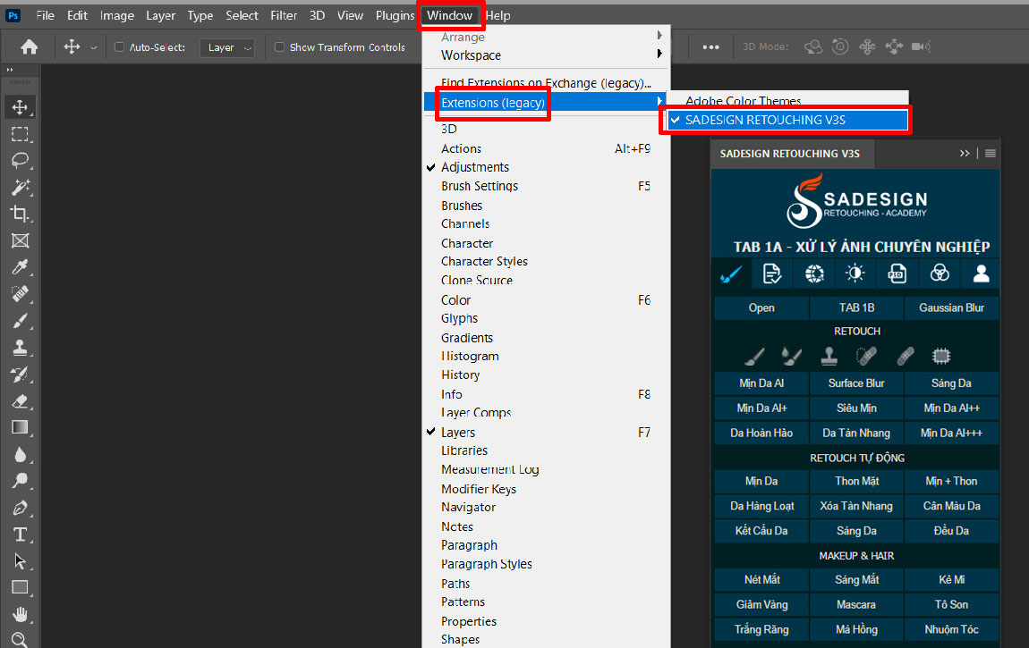Select the Eyedropper tool
The height and width of the screenshot is (648, 1029).
[20, 267]
